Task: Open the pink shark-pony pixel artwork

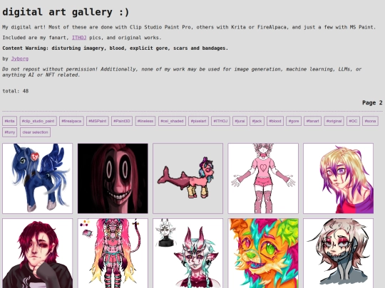Action: (188, 178)
